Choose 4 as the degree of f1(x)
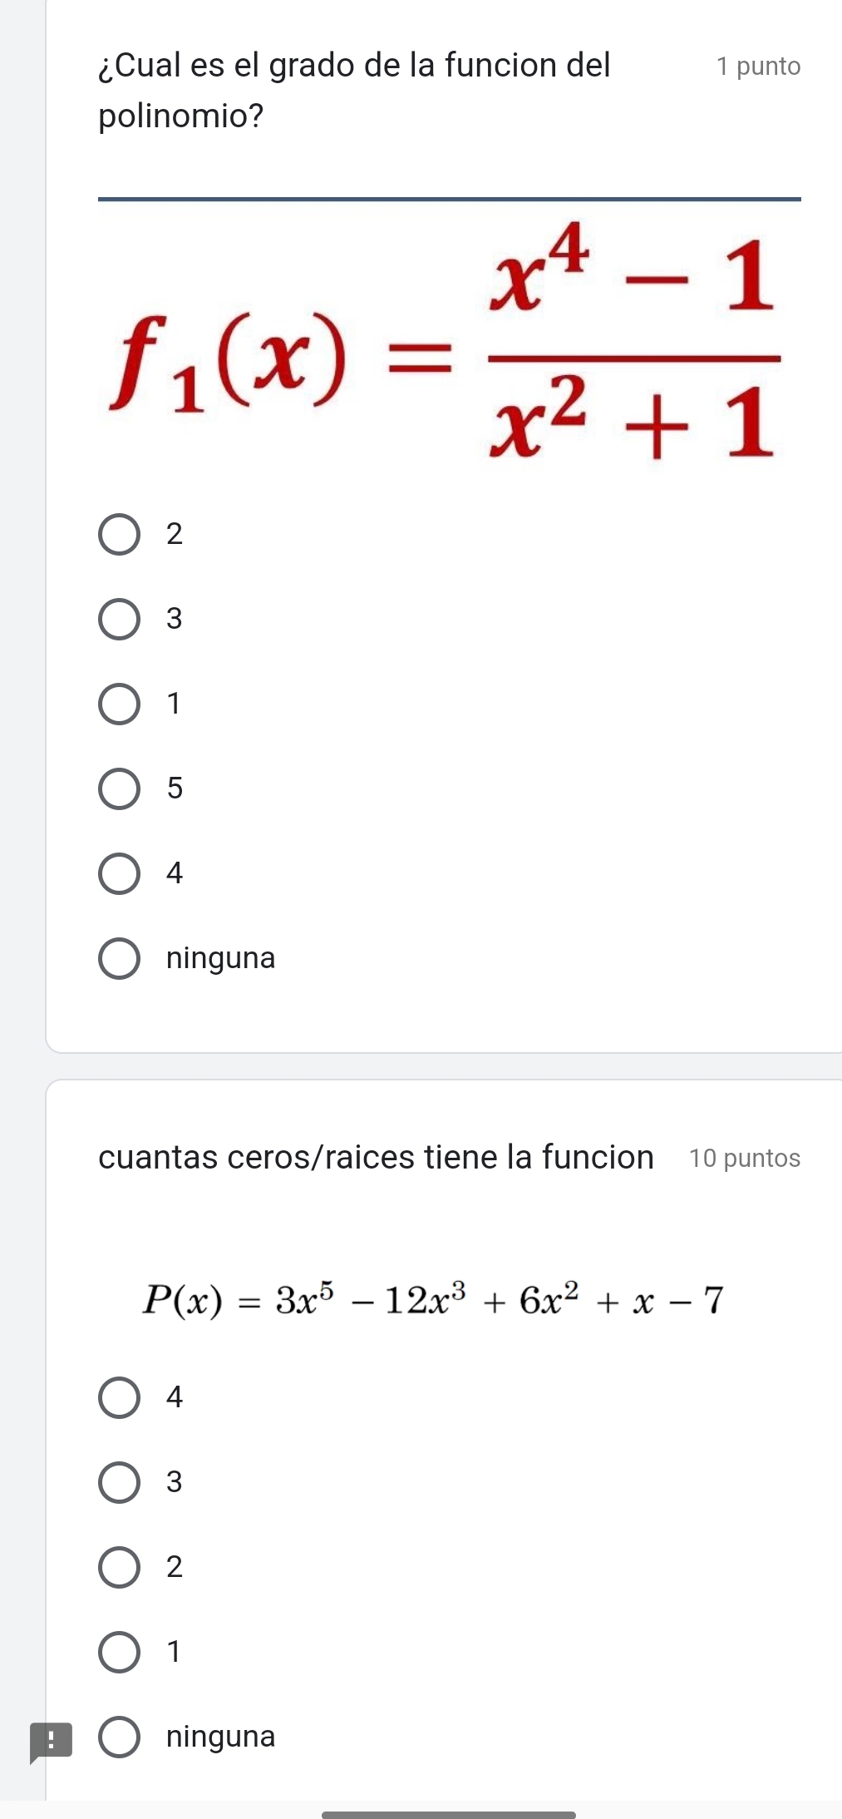The width and height of the screenshot is (842, 1819). [x=120, y=873]
